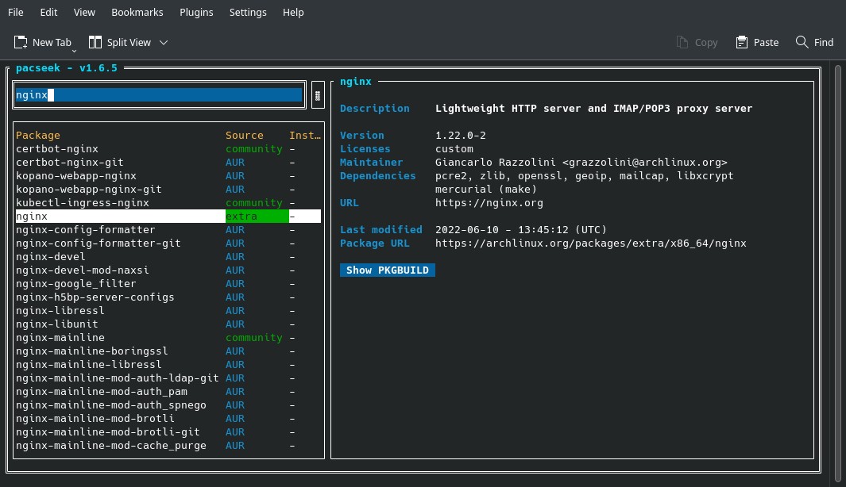Select the nginx-google_filter package row
The image size is (846, 487).
[x=168, y=283]
